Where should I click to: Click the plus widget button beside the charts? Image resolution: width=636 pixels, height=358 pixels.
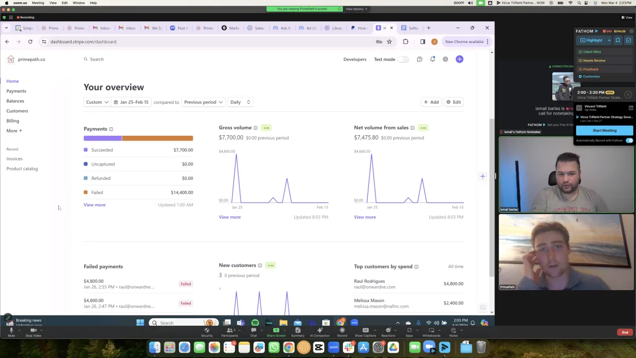(x=482, y=176)
